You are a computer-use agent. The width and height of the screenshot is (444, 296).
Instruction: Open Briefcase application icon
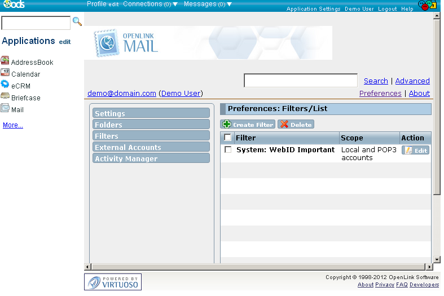click(5, 96)
